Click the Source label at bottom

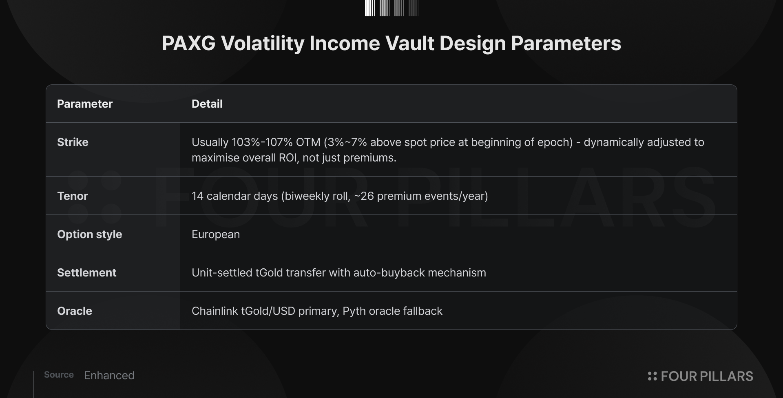coord(59,375)
